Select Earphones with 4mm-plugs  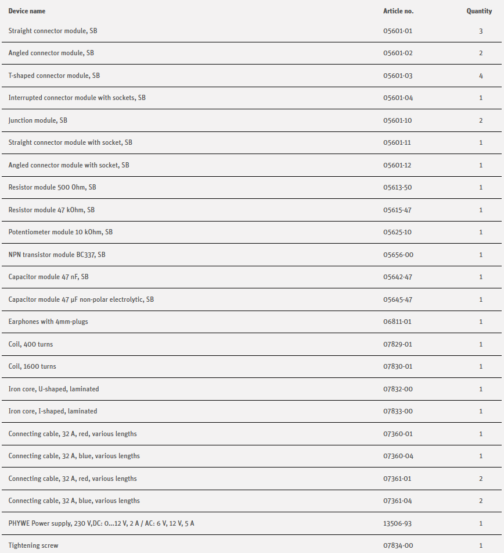(48, 322)
